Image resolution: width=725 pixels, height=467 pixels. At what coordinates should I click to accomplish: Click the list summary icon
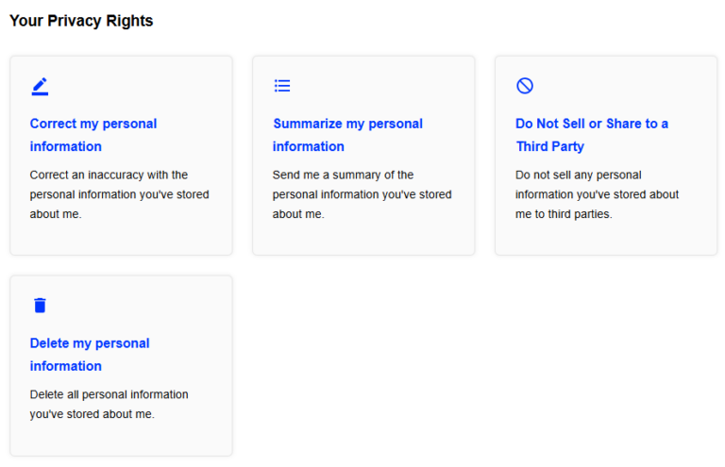[x=282, y=86]
